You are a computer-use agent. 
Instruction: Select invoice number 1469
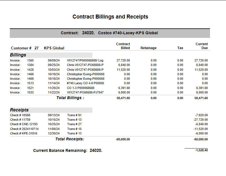pyautogui.click(x=31, y=79)
